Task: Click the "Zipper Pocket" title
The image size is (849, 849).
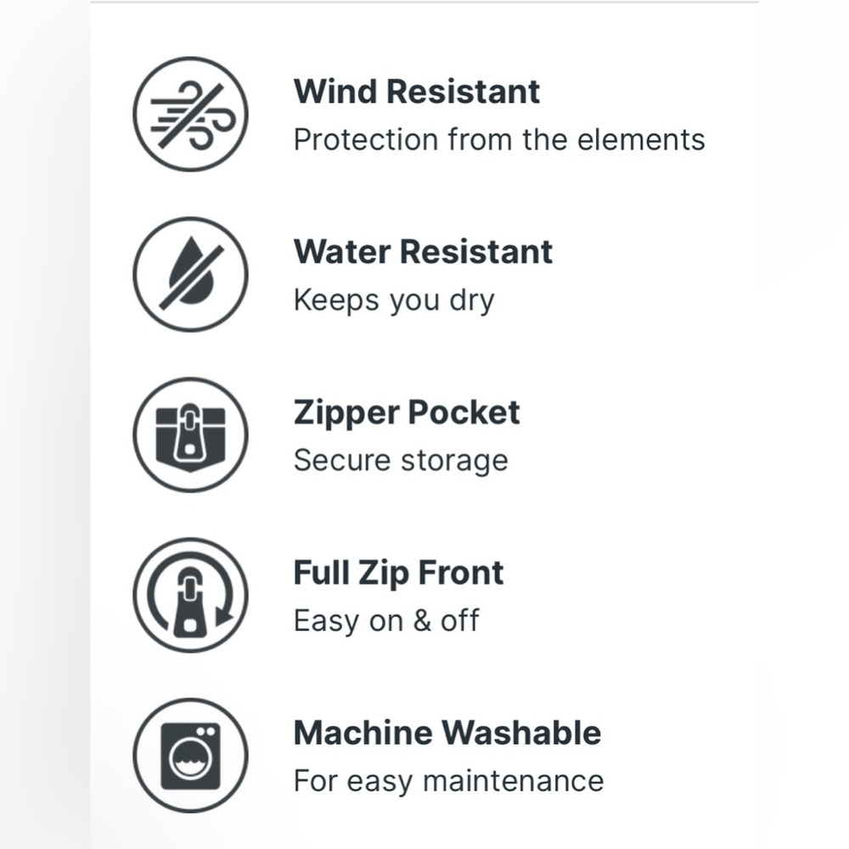Action: pos(407,413)
